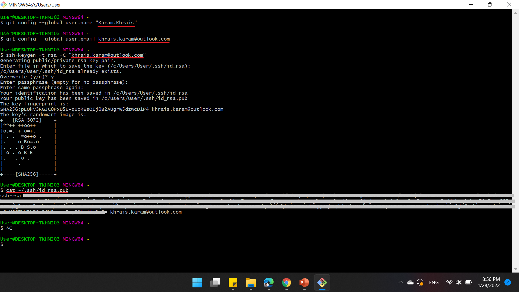Click the vertical scrollbar track
519x292 pixels.
(515, 141)
